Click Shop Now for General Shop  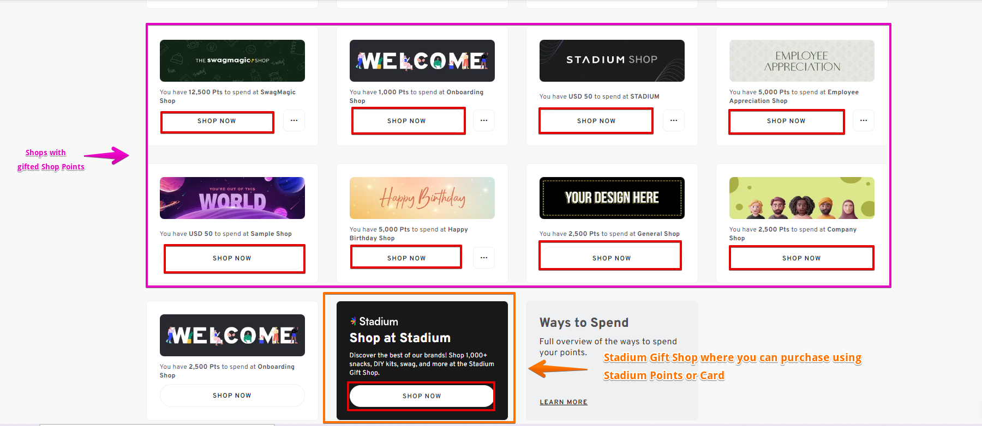point(612,258)
